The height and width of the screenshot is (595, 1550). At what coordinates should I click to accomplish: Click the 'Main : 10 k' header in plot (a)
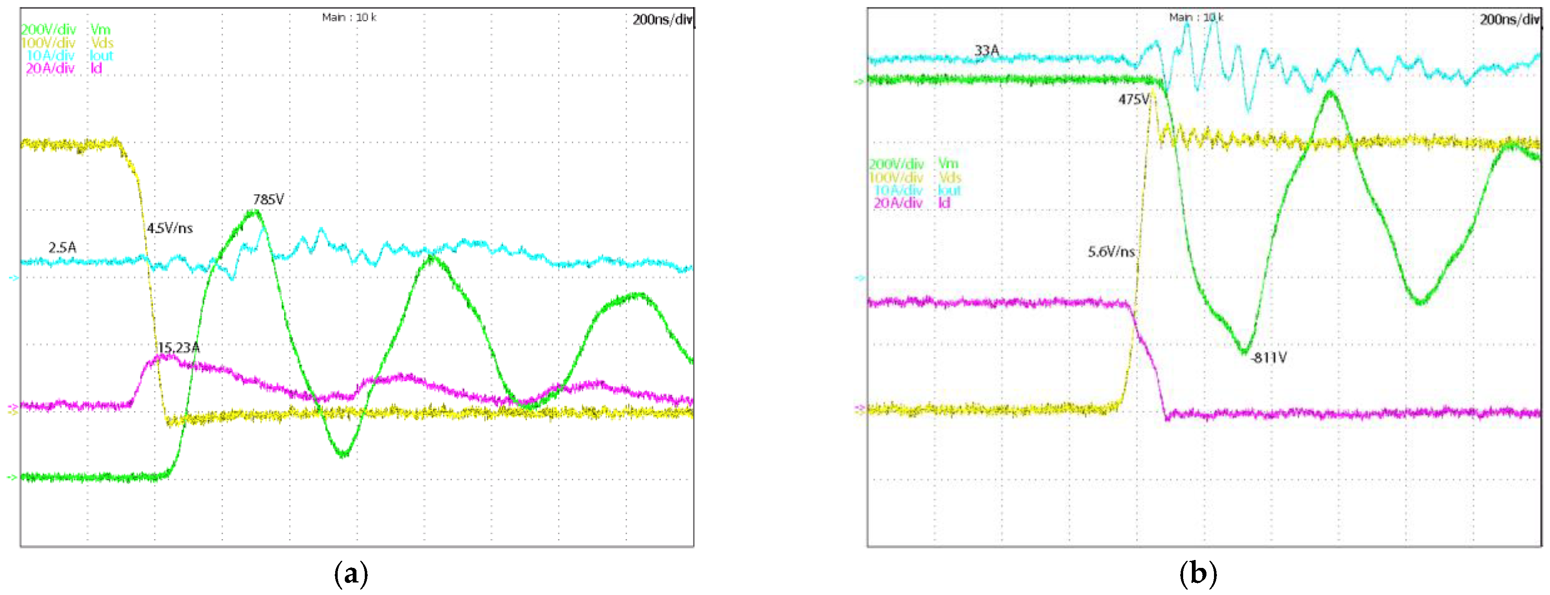pyautogui.click(x=349, y=18)
